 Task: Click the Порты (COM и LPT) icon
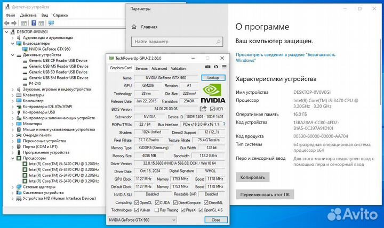19,147
